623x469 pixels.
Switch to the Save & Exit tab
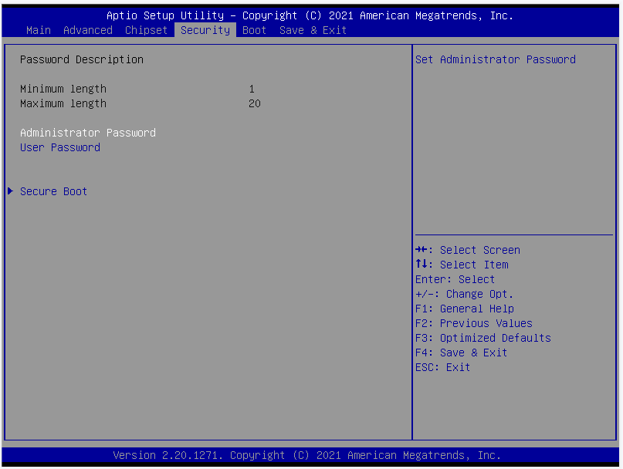(313, 30)
